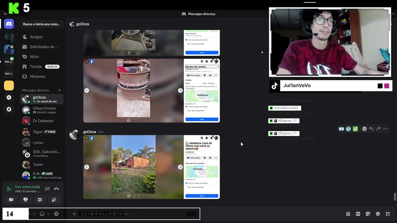Create a new DM with plus icon
Image resolution: width=397 pixels, height=223 pixels.
60,90
